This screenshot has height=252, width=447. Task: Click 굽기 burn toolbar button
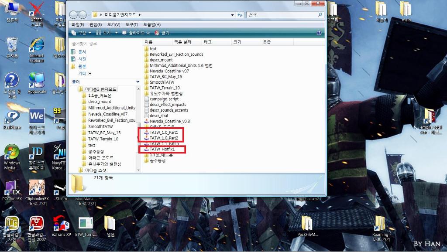click(x=162, y=33)
